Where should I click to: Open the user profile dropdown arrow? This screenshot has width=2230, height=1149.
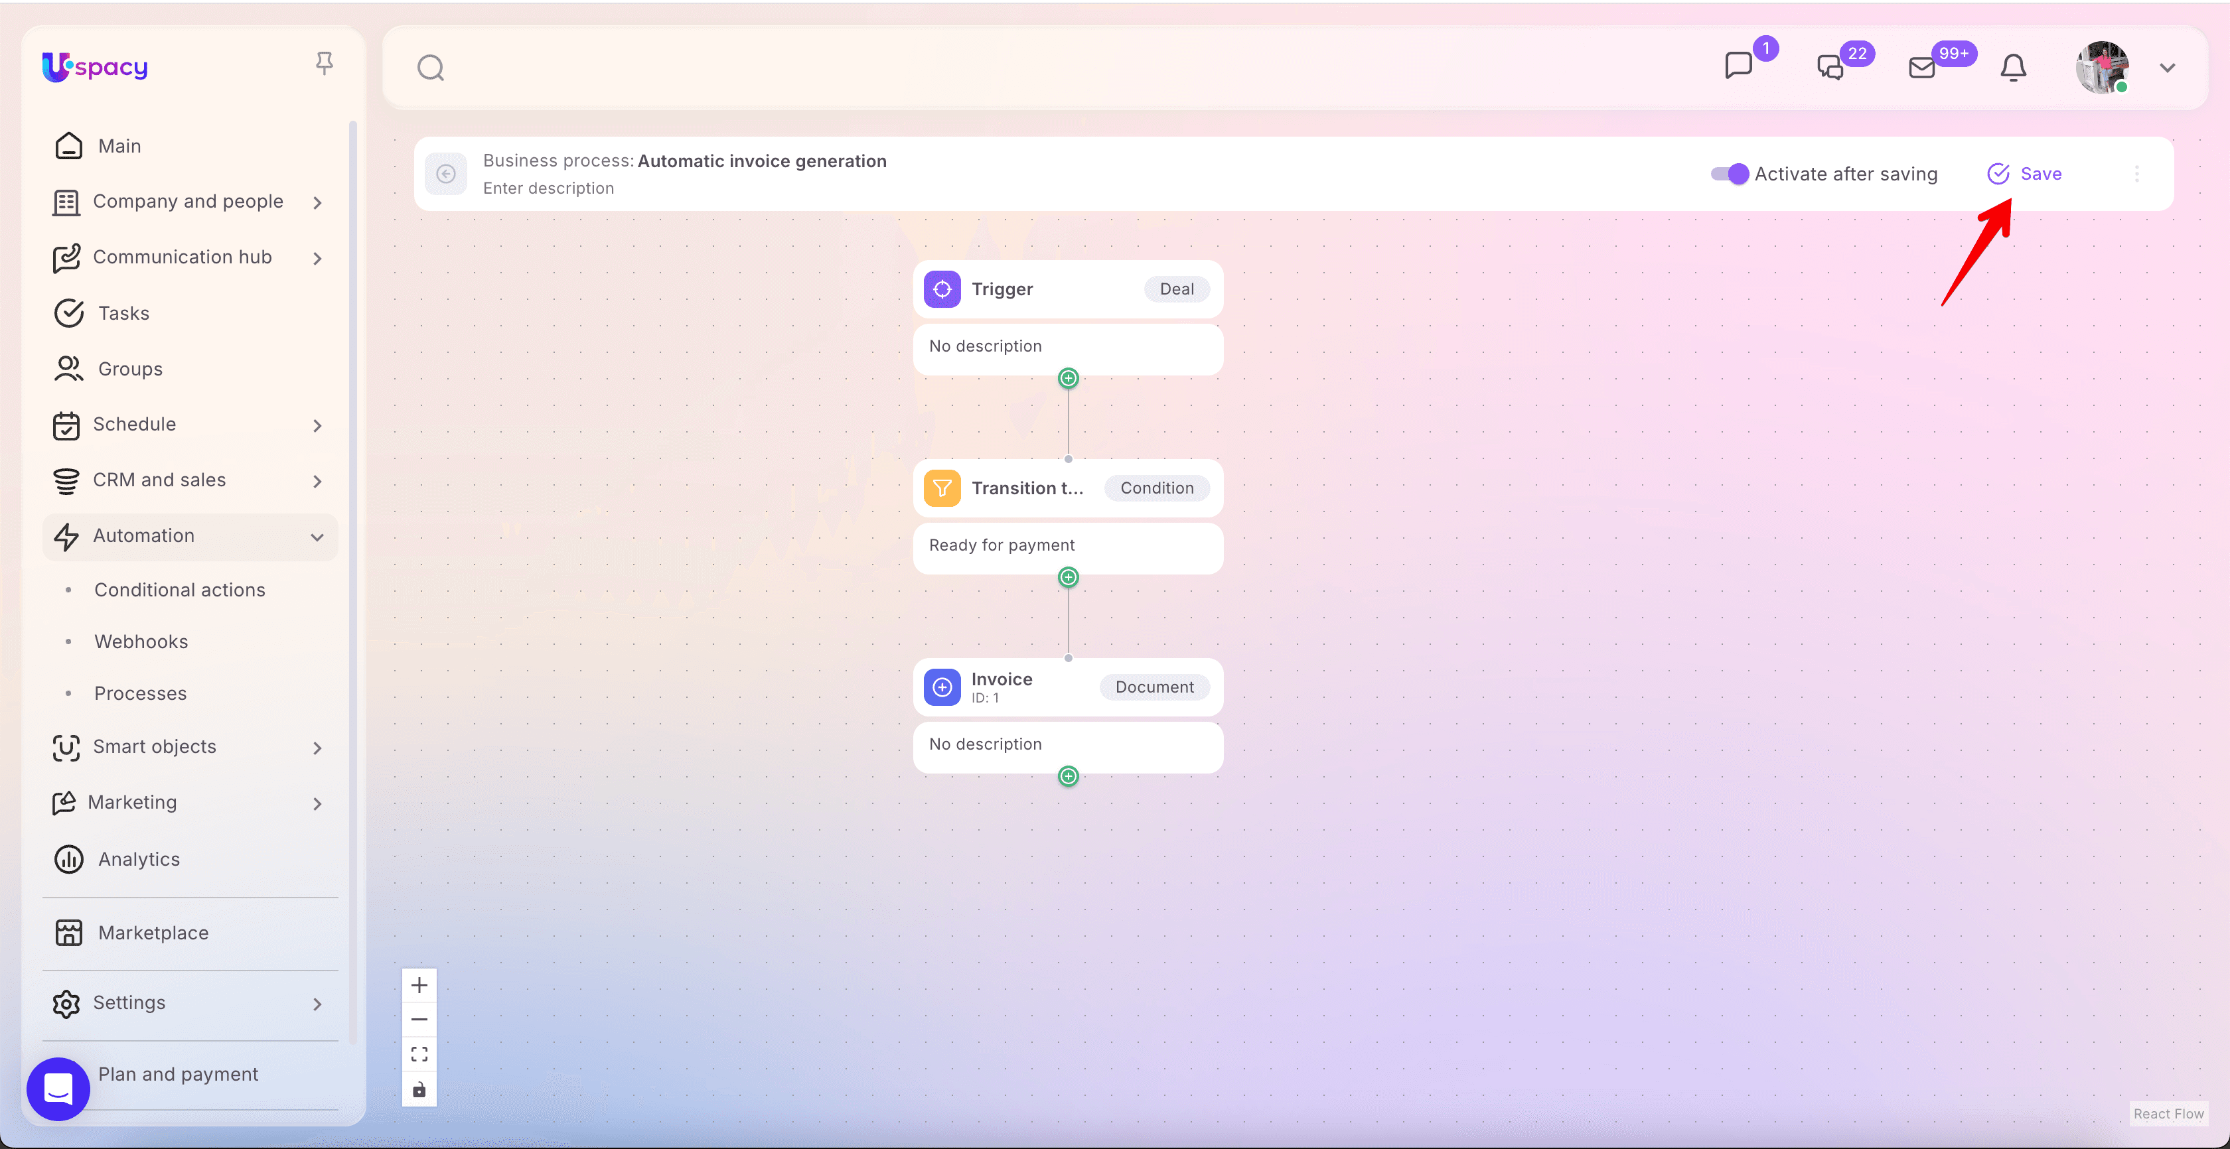pyautogui.click(x=2167, y=68)
